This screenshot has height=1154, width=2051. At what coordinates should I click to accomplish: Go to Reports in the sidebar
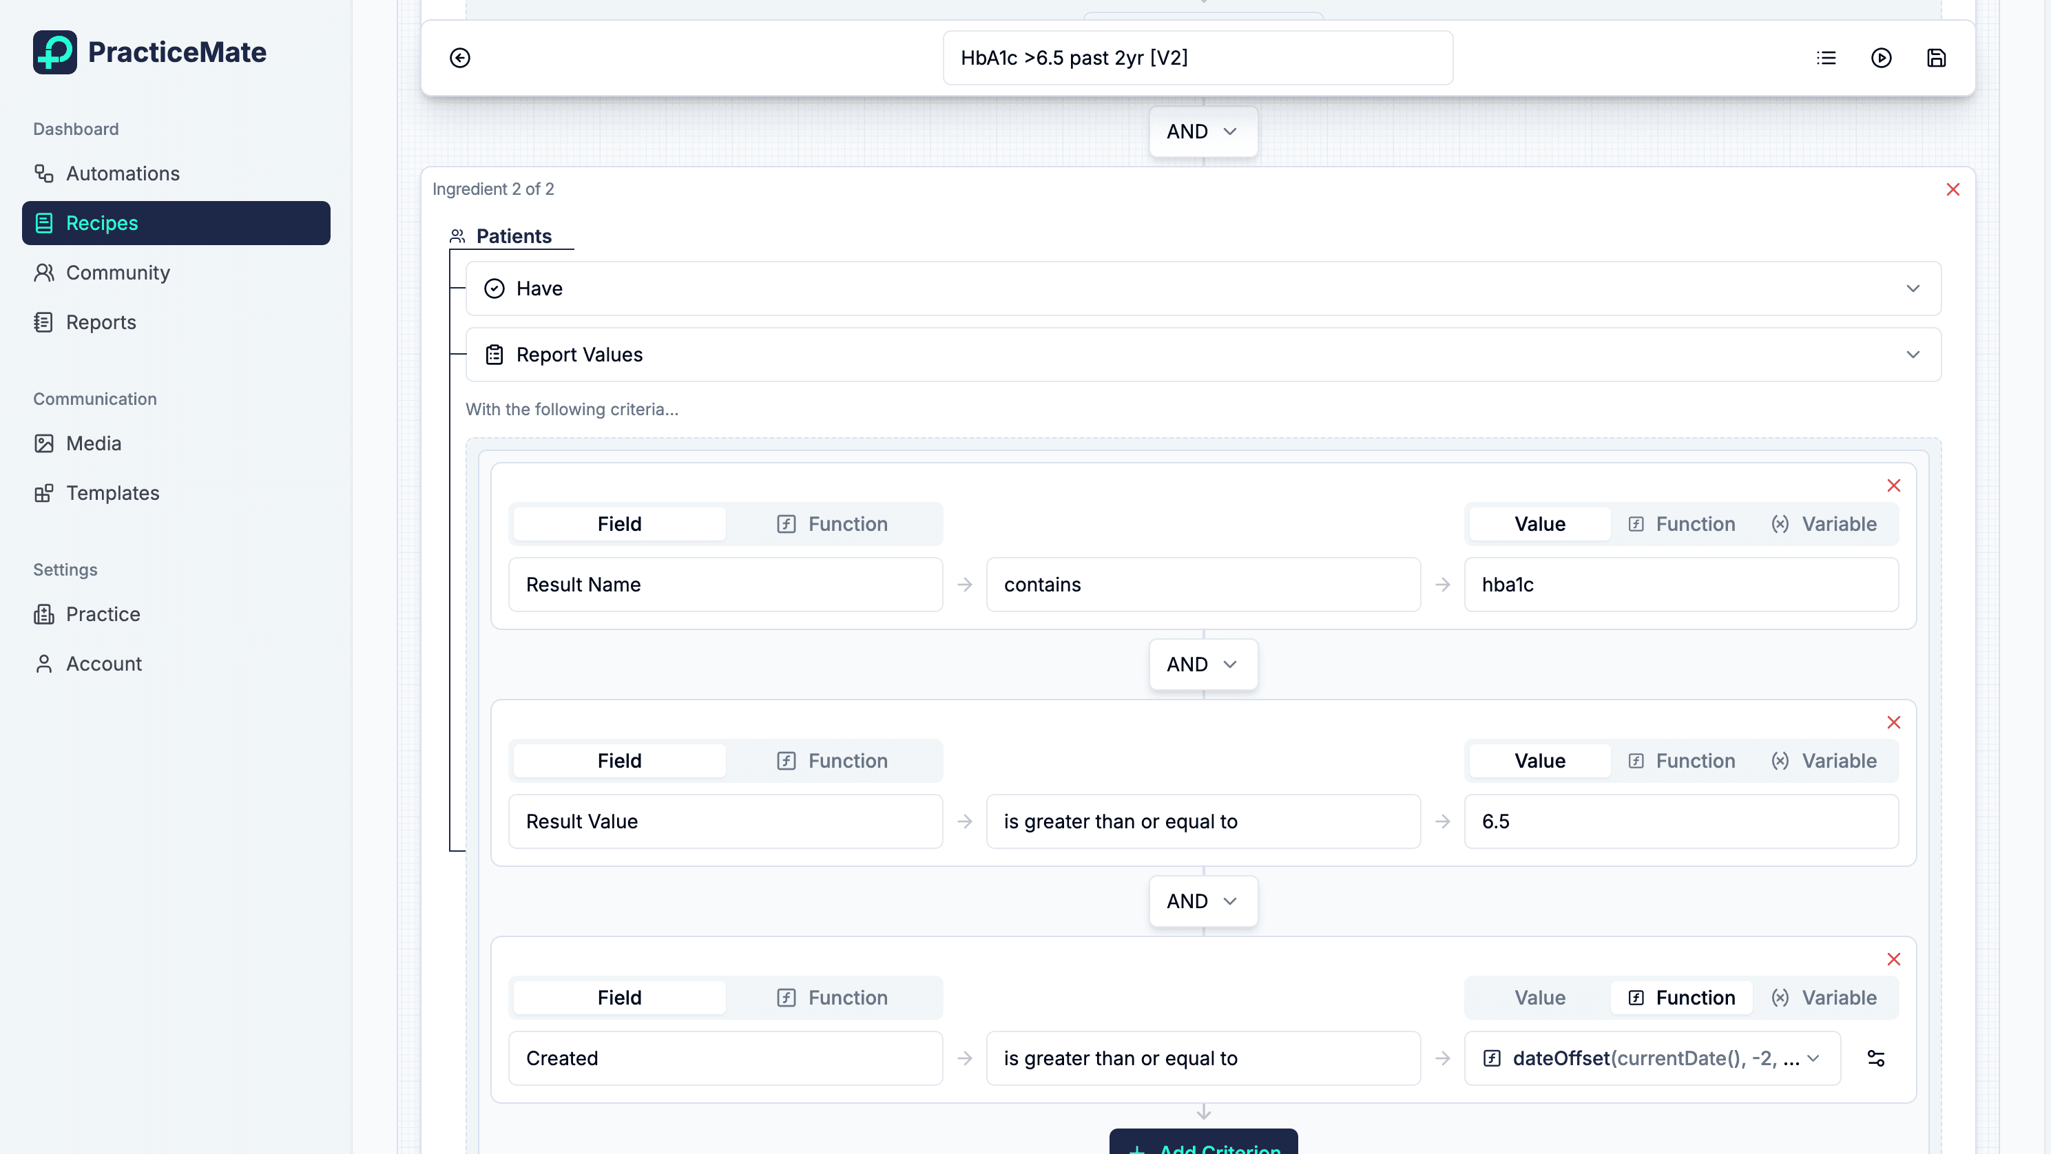click(x=101, y=322)
